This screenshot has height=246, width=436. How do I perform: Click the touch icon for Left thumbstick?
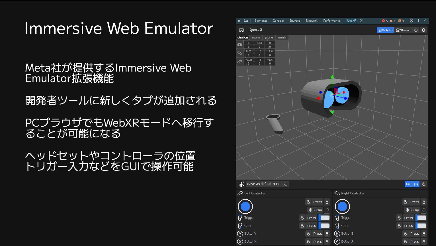click(x=308, y=202)
